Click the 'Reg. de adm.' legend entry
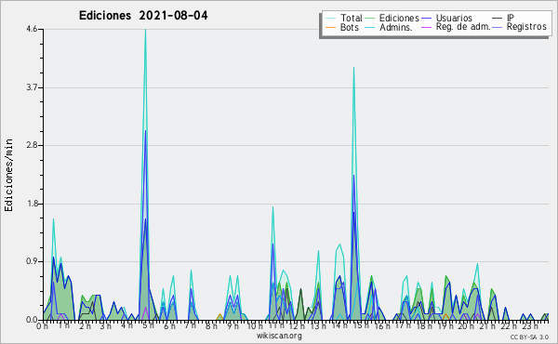The height and width of the screenshot is (344, 558). pyautogui.click(x=463, y=27)
